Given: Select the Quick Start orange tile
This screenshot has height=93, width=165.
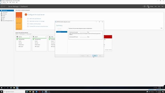Looking at the screenshot, I should coord(19,15).
